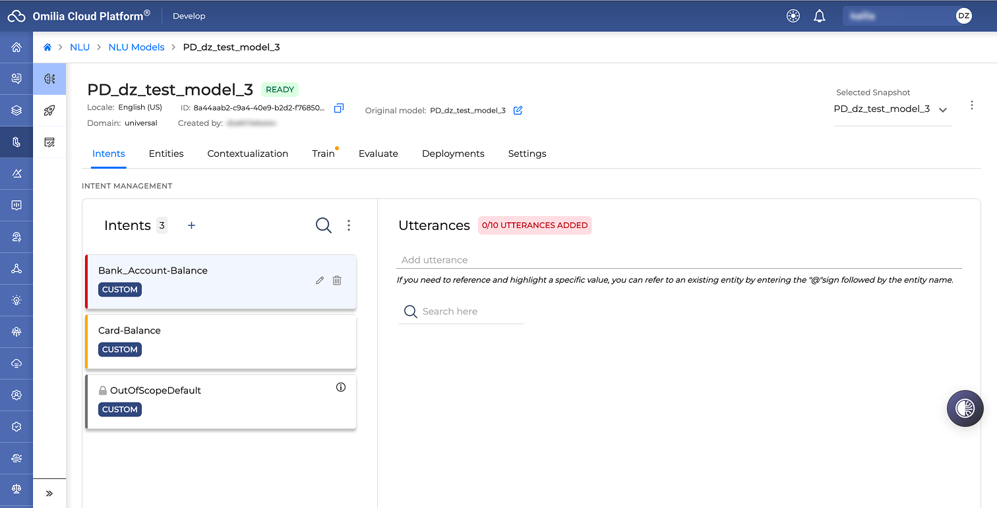Add a new intent with plus icon

pyautogui.click(x=192, y=225)
